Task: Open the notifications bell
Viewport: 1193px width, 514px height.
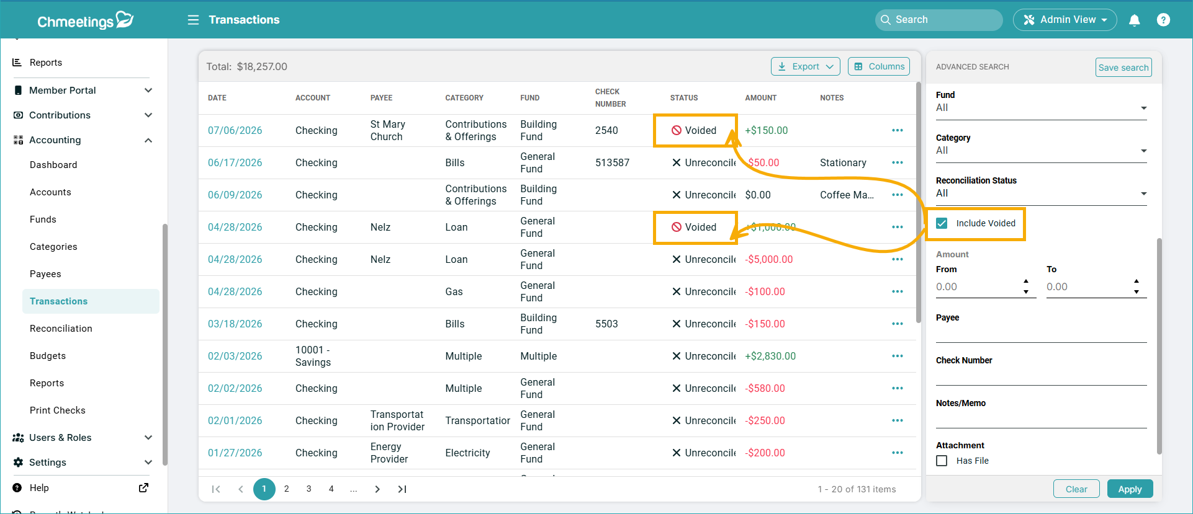Action: (1134, 20)
